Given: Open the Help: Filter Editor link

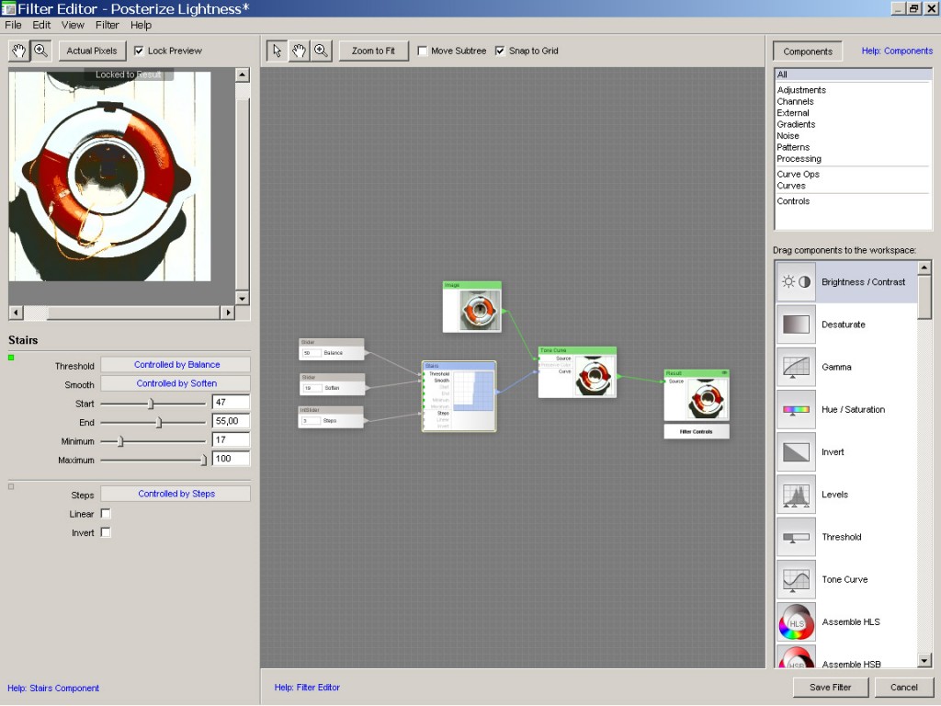Looking at the screenshot, I should point(307,688).
